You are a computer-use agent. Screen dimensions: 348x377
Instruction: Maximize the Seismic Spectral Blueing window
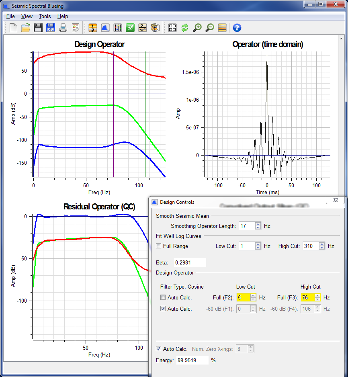321,4
